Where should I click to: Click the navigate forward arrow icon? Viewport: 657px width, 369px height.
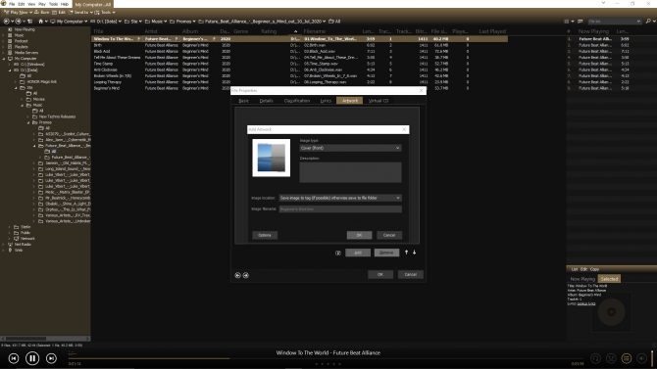coord(18,21)
